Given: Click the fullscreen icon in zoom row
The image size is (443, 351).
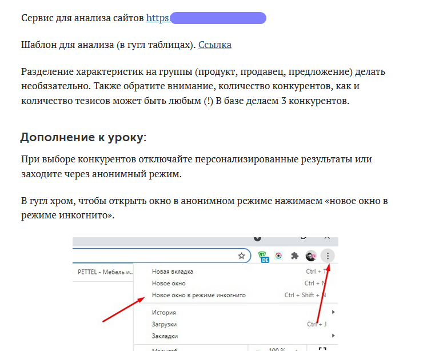Looking at the screenshot, I should [322, 349].
